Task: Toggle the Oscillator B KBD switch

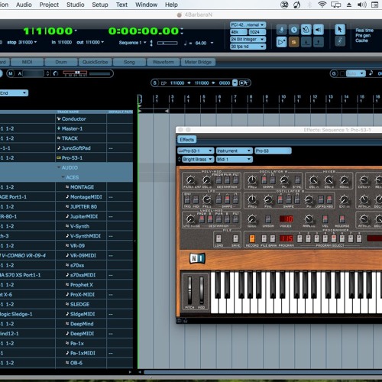Action: coord(329,199)
